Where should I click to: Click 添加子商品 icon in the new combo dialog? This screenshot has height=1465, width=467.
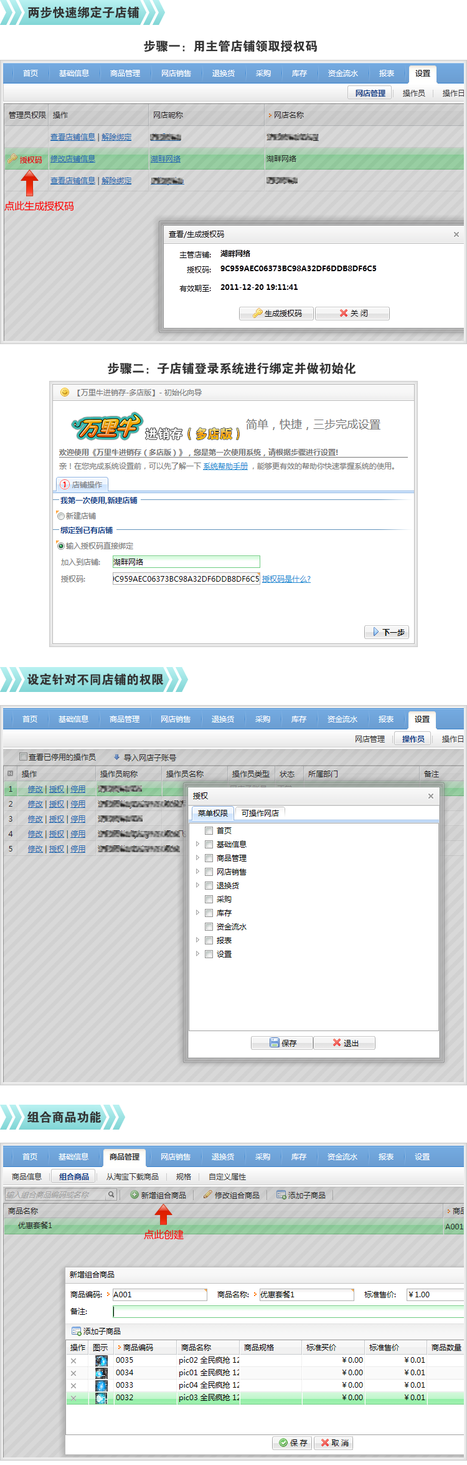pos(77,1332)
